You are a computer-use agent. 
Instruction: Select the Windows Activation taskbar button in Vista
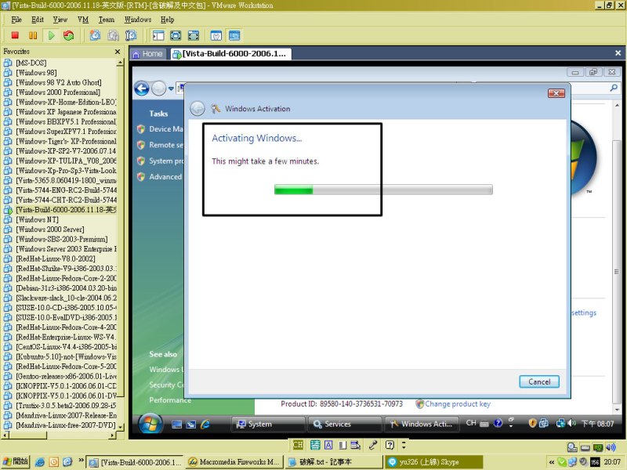point(421,424)
